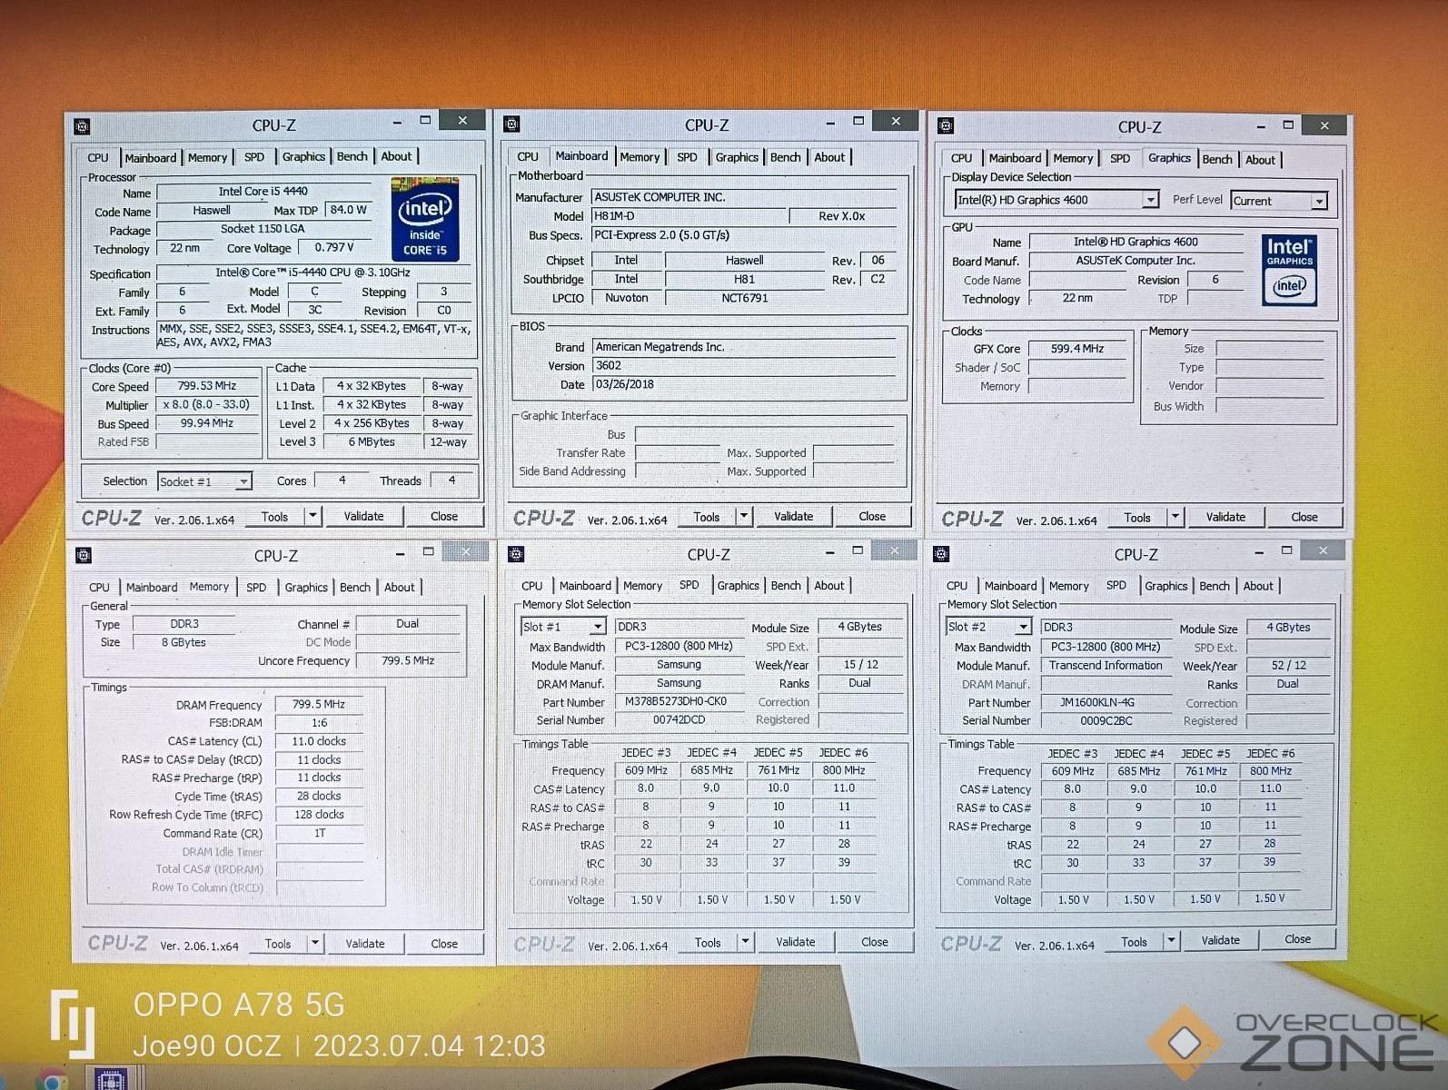The image size is (1448, 1090).
Task: Expand Tools arrow in the Graphics window
Action: point(1175,517)
